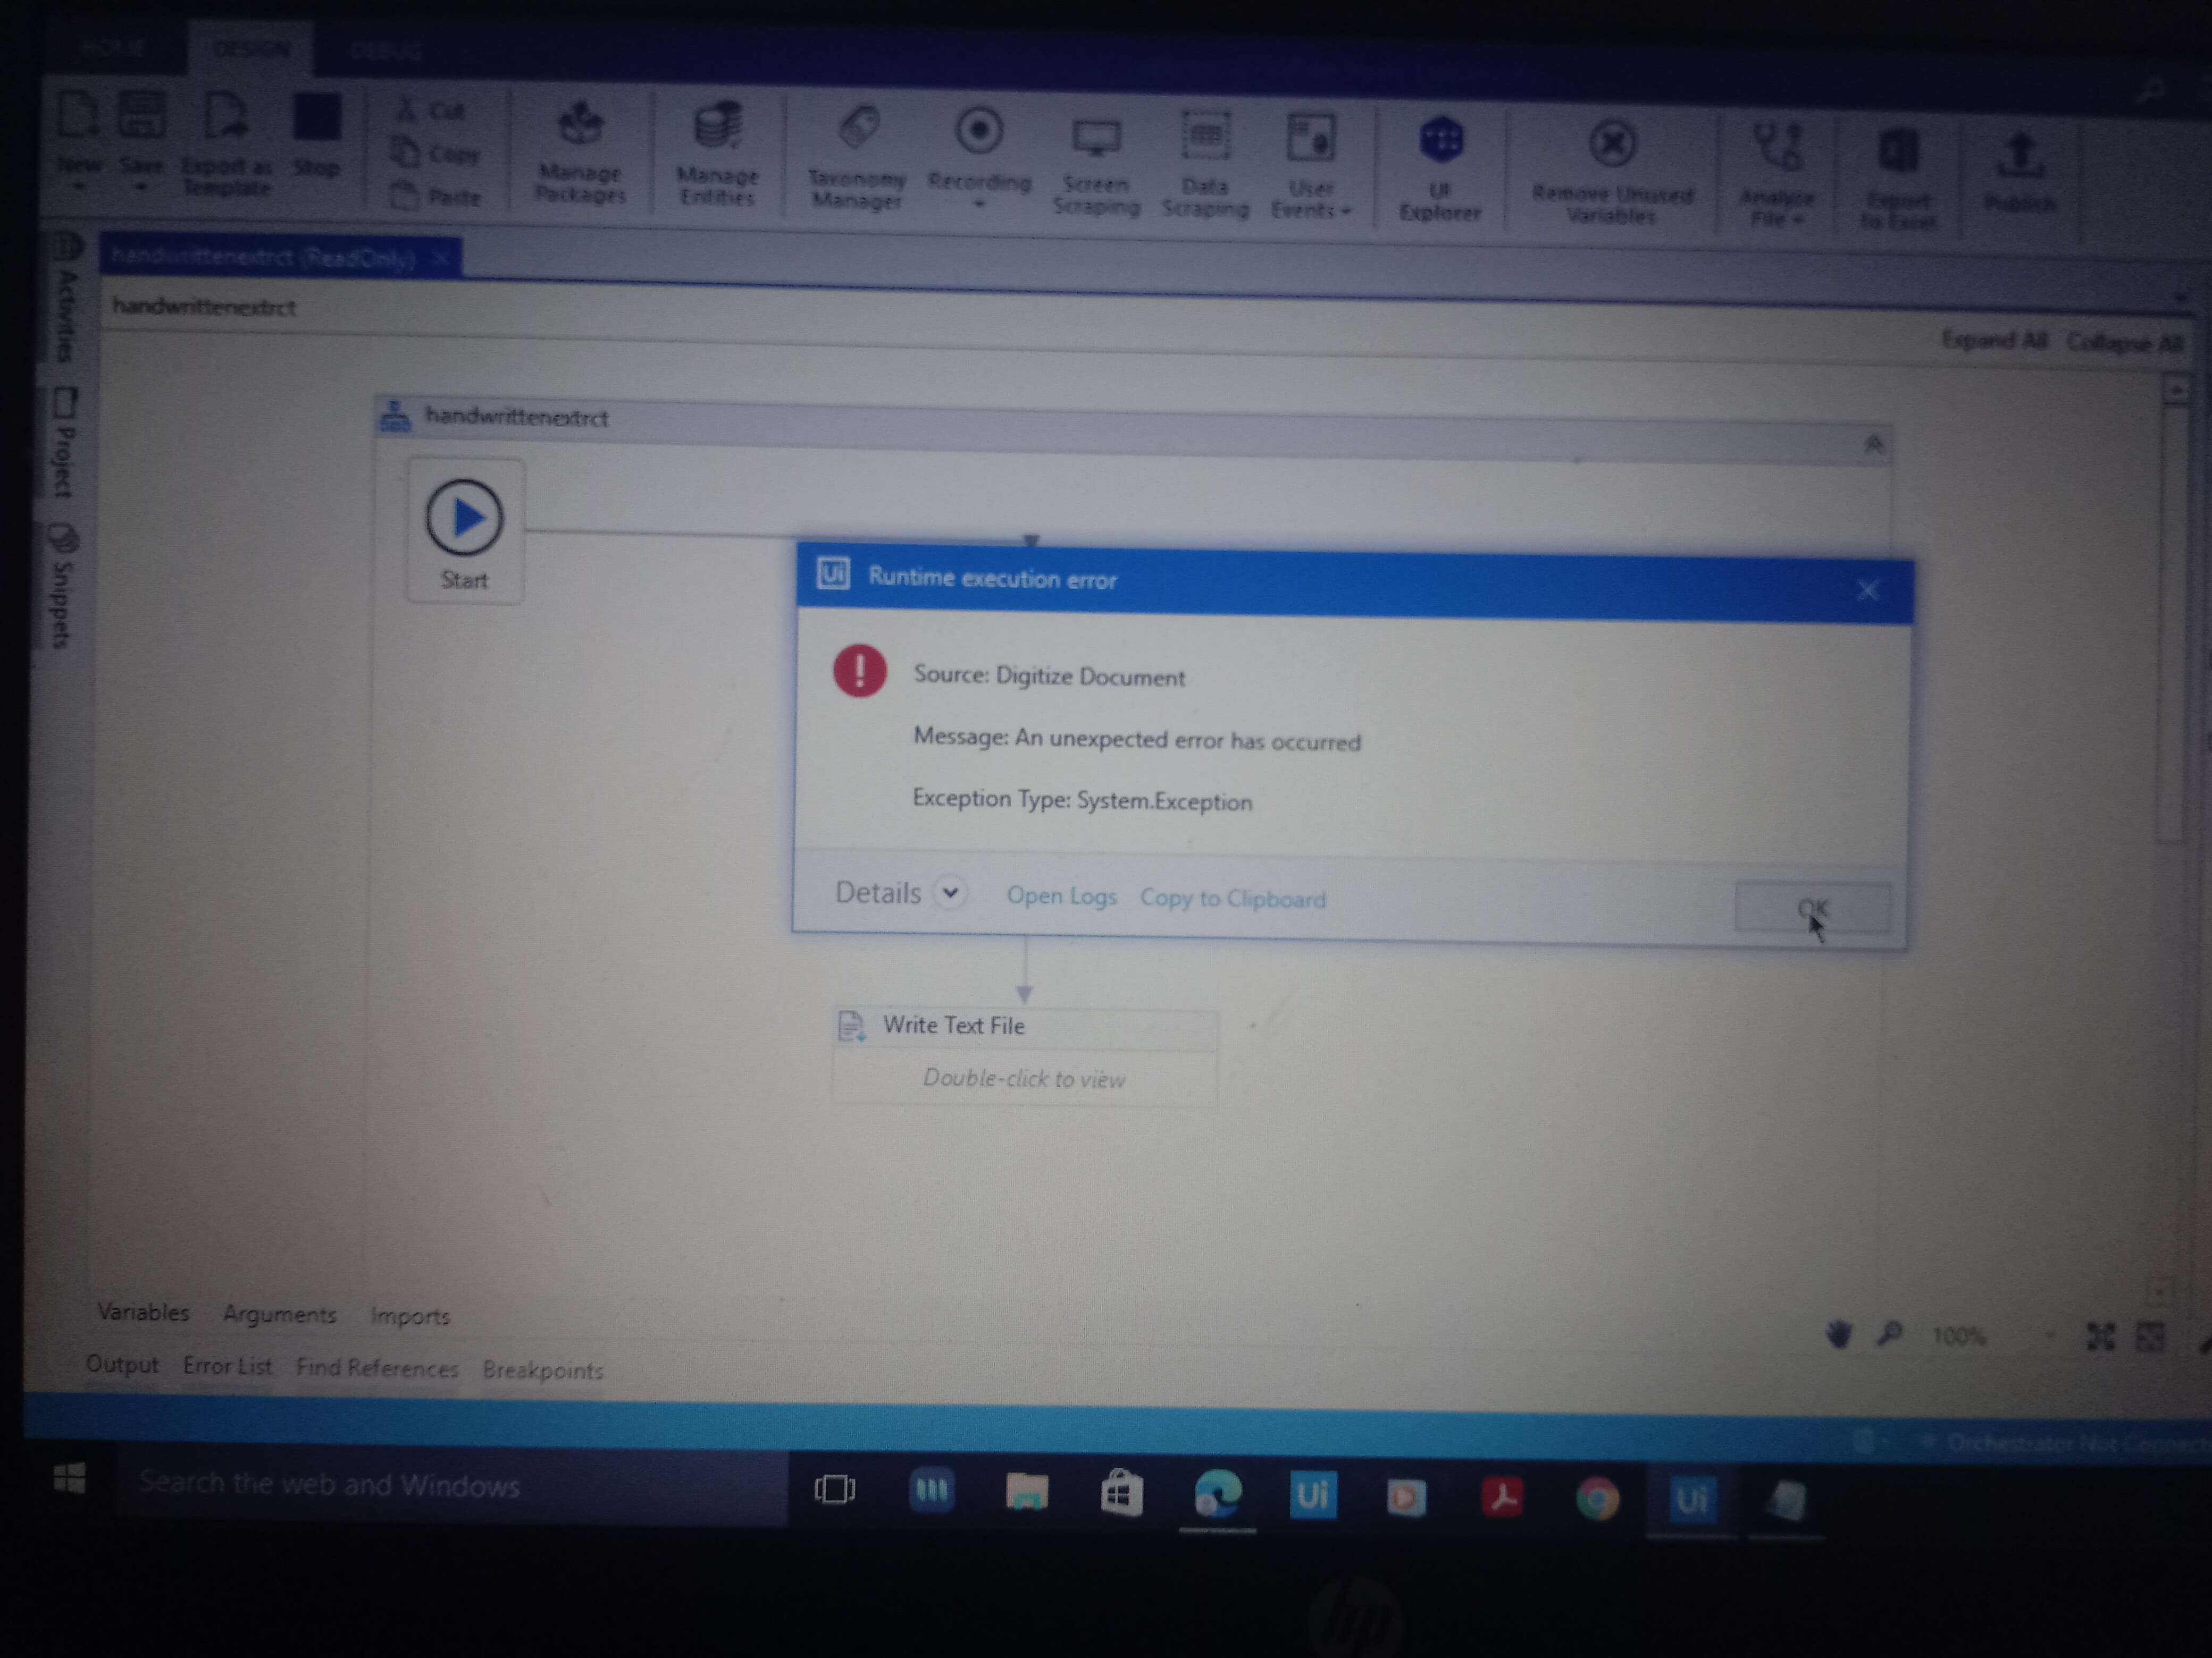Click the Manage Packages icon
2212x1658 pixels.
[x=580, y=150]
